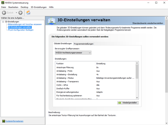Open the Datei menu
The height and width of the screenshot is (125, 168).
pos(4,7)
